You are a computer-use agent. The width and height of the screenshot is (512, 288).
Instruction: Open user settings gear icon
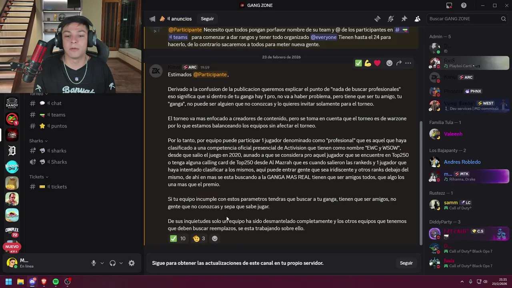(x=132, y=263)
